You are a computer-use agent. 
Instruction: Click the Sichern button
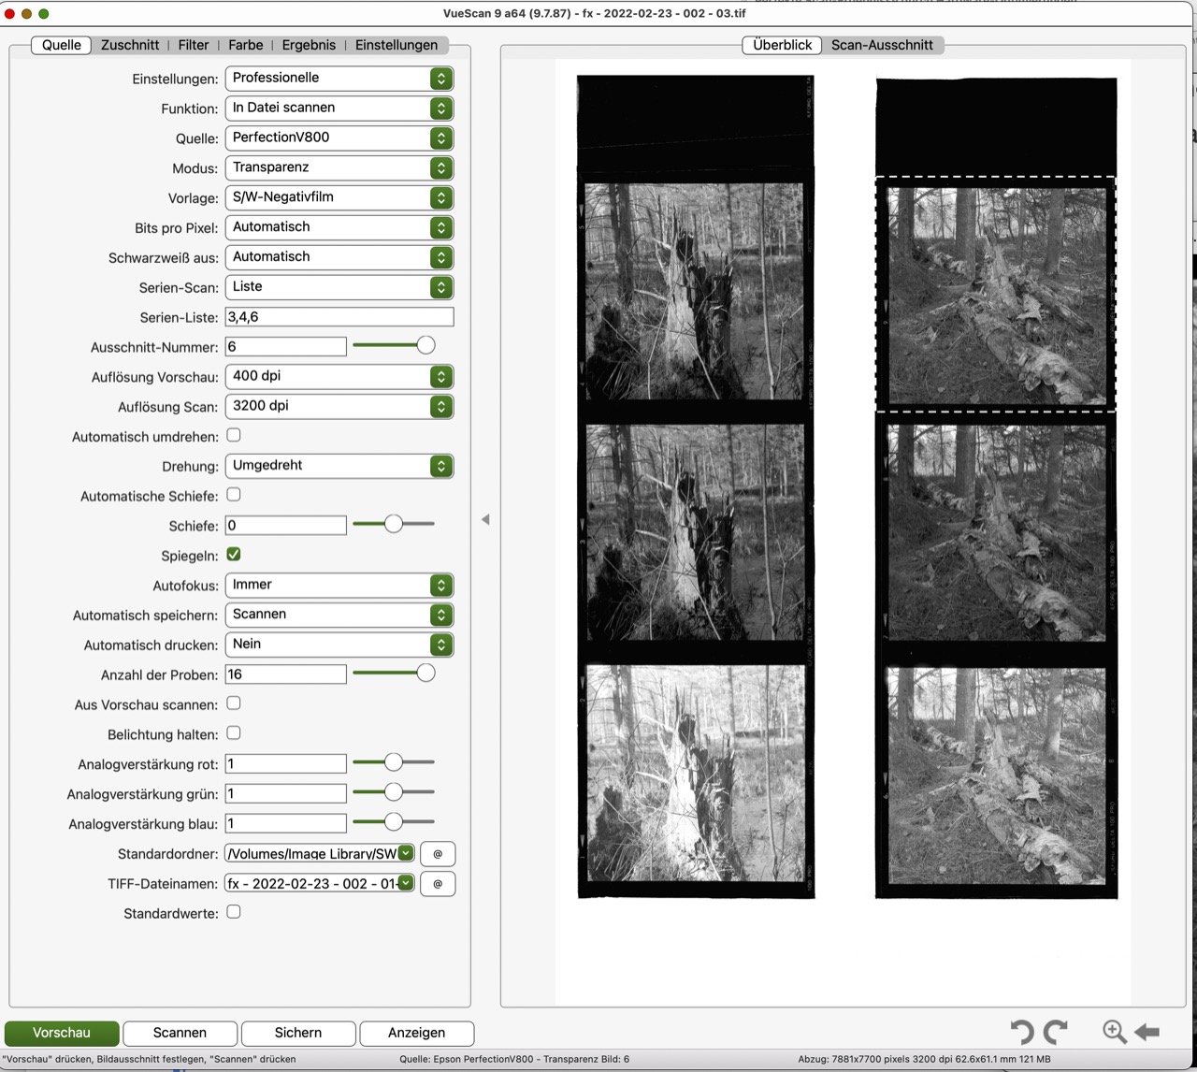point(298,1033)
